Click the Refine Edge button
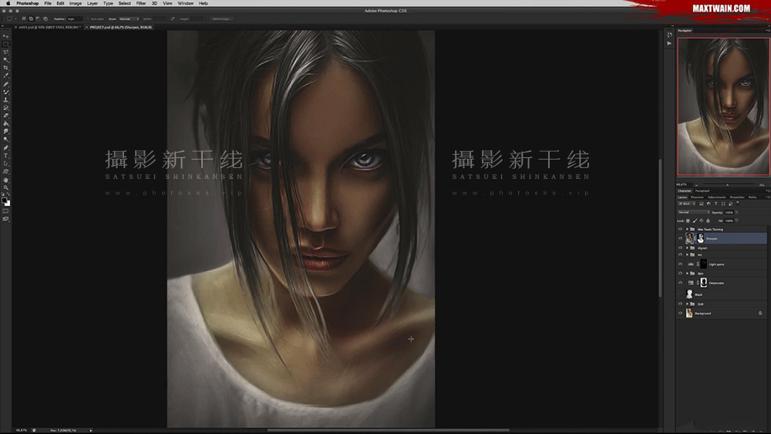 222,19
